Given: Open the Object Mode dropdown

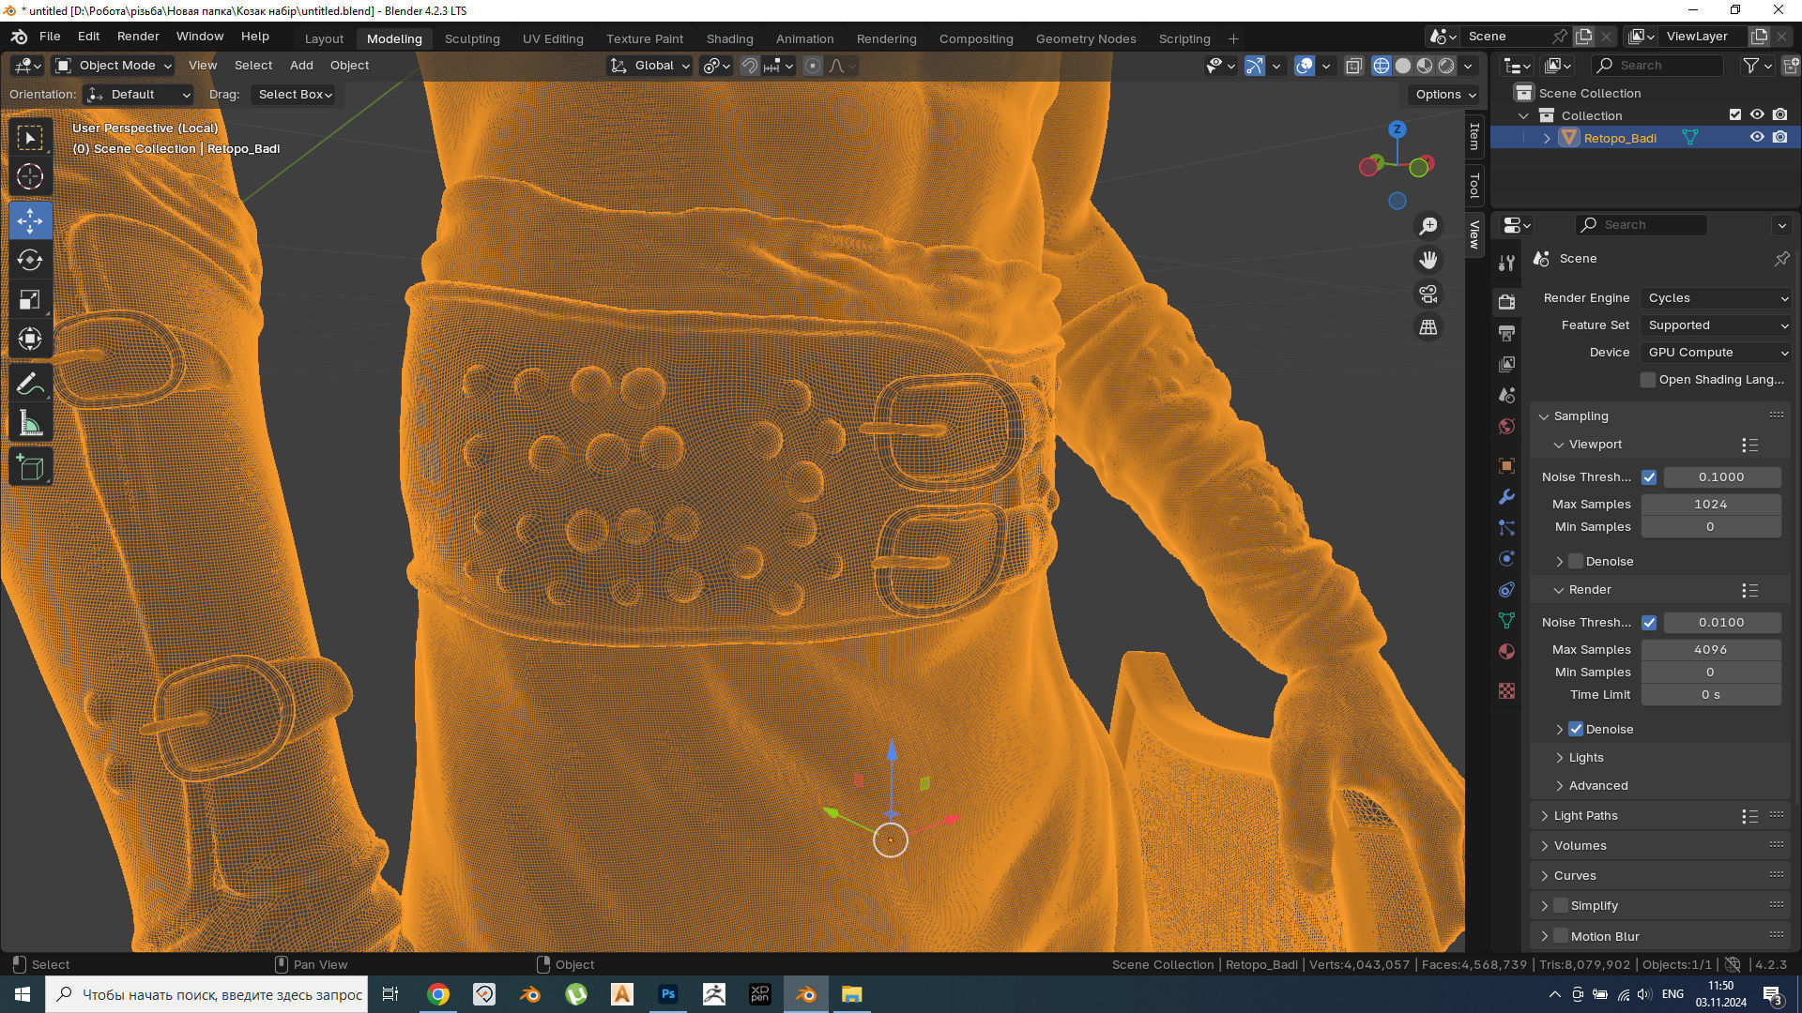Looking at the screenshot, I should (x=114, y=65).
